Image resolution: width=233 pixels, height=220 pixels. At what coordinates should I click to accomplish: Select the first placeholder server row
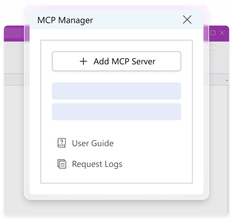[x=116, y=91]
